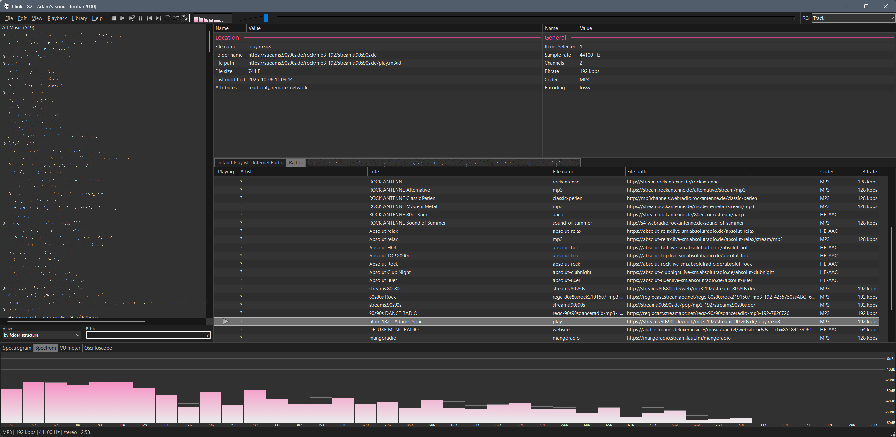The image size is (896, 437).
Task: Skip to the previous track
Action: pyautogui.click(x=149, y=18)
